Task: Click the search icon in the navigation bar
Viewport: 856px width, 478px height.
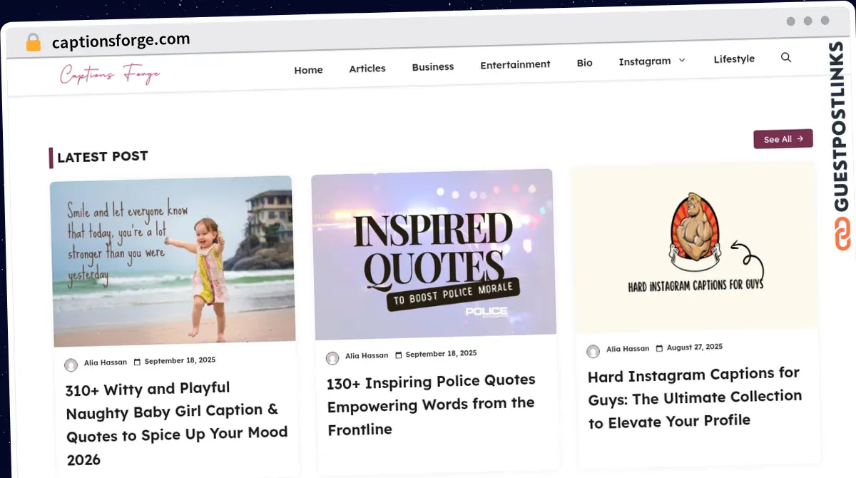Action: click(785, 57)
